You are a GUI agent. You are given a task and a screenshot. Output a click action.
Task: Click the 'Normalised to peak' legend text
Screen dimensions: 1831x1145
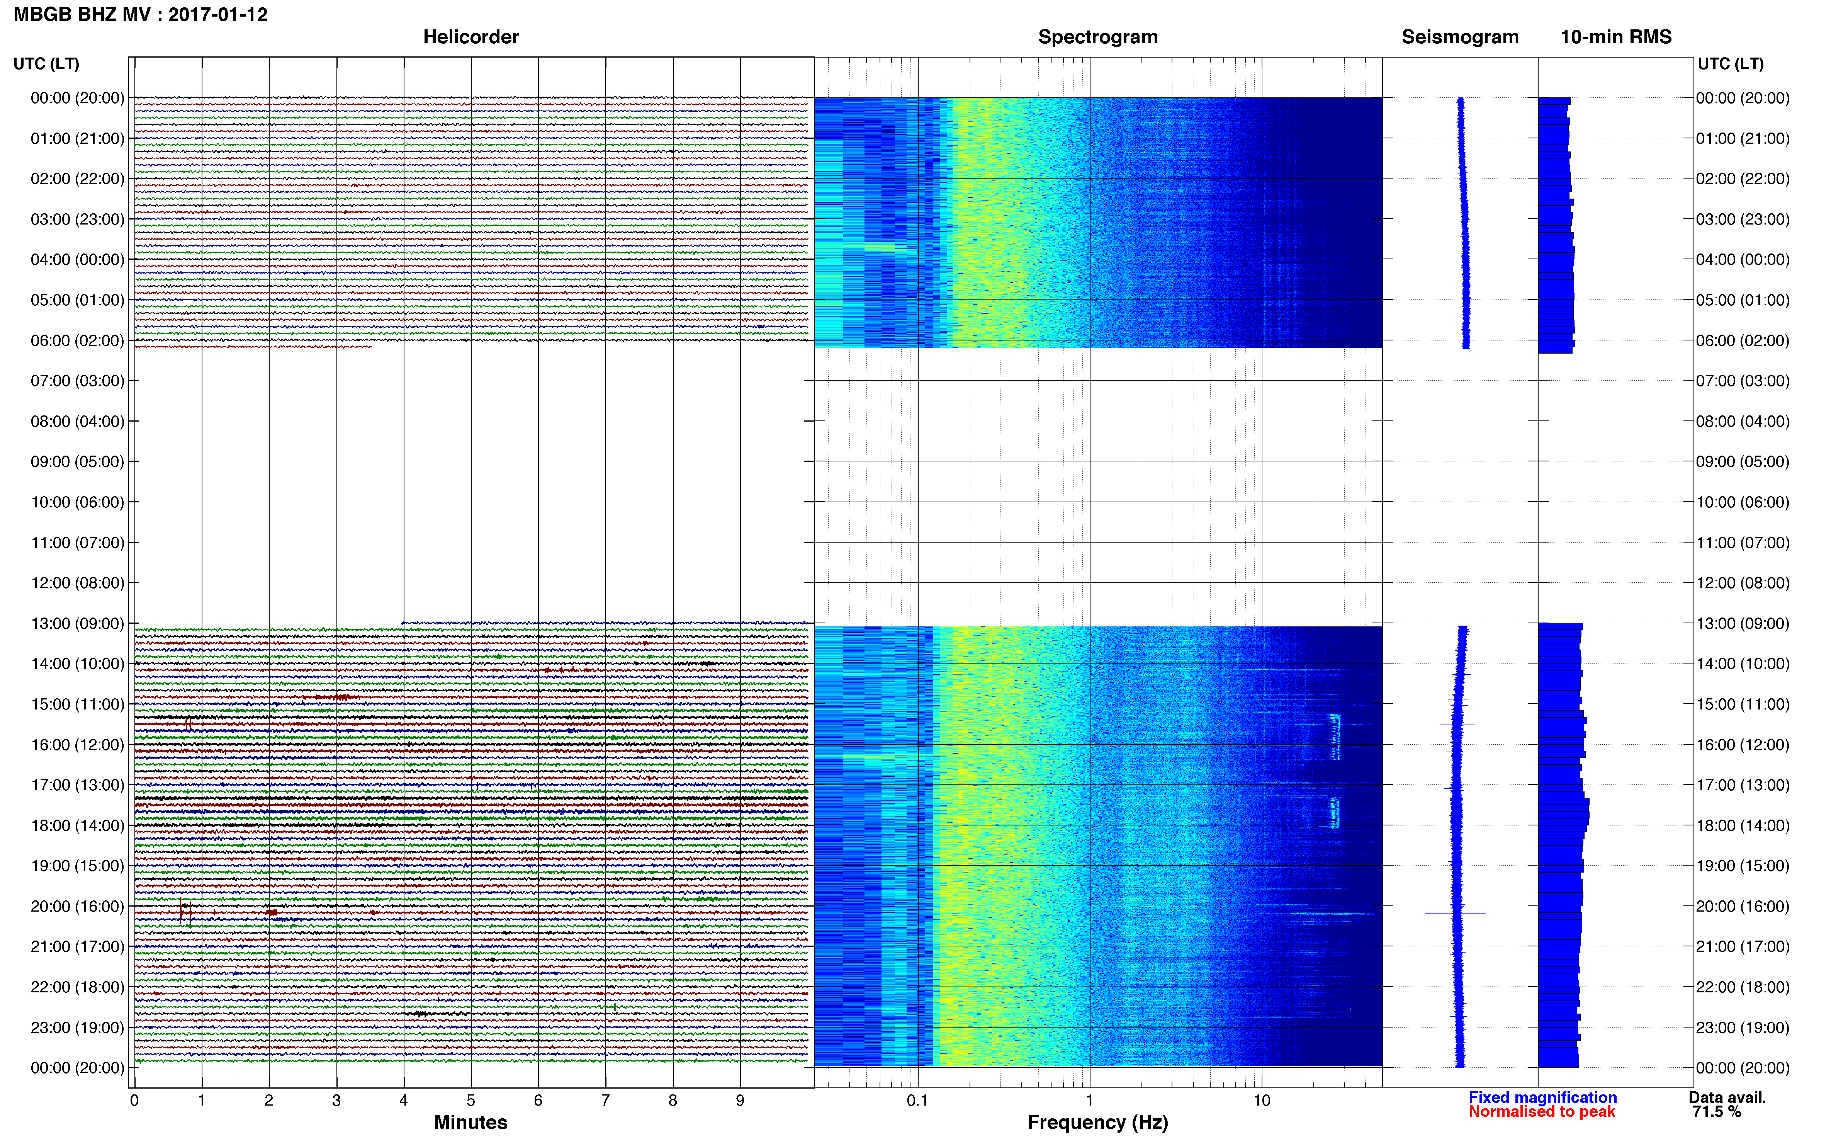tap(1542, 1112)
